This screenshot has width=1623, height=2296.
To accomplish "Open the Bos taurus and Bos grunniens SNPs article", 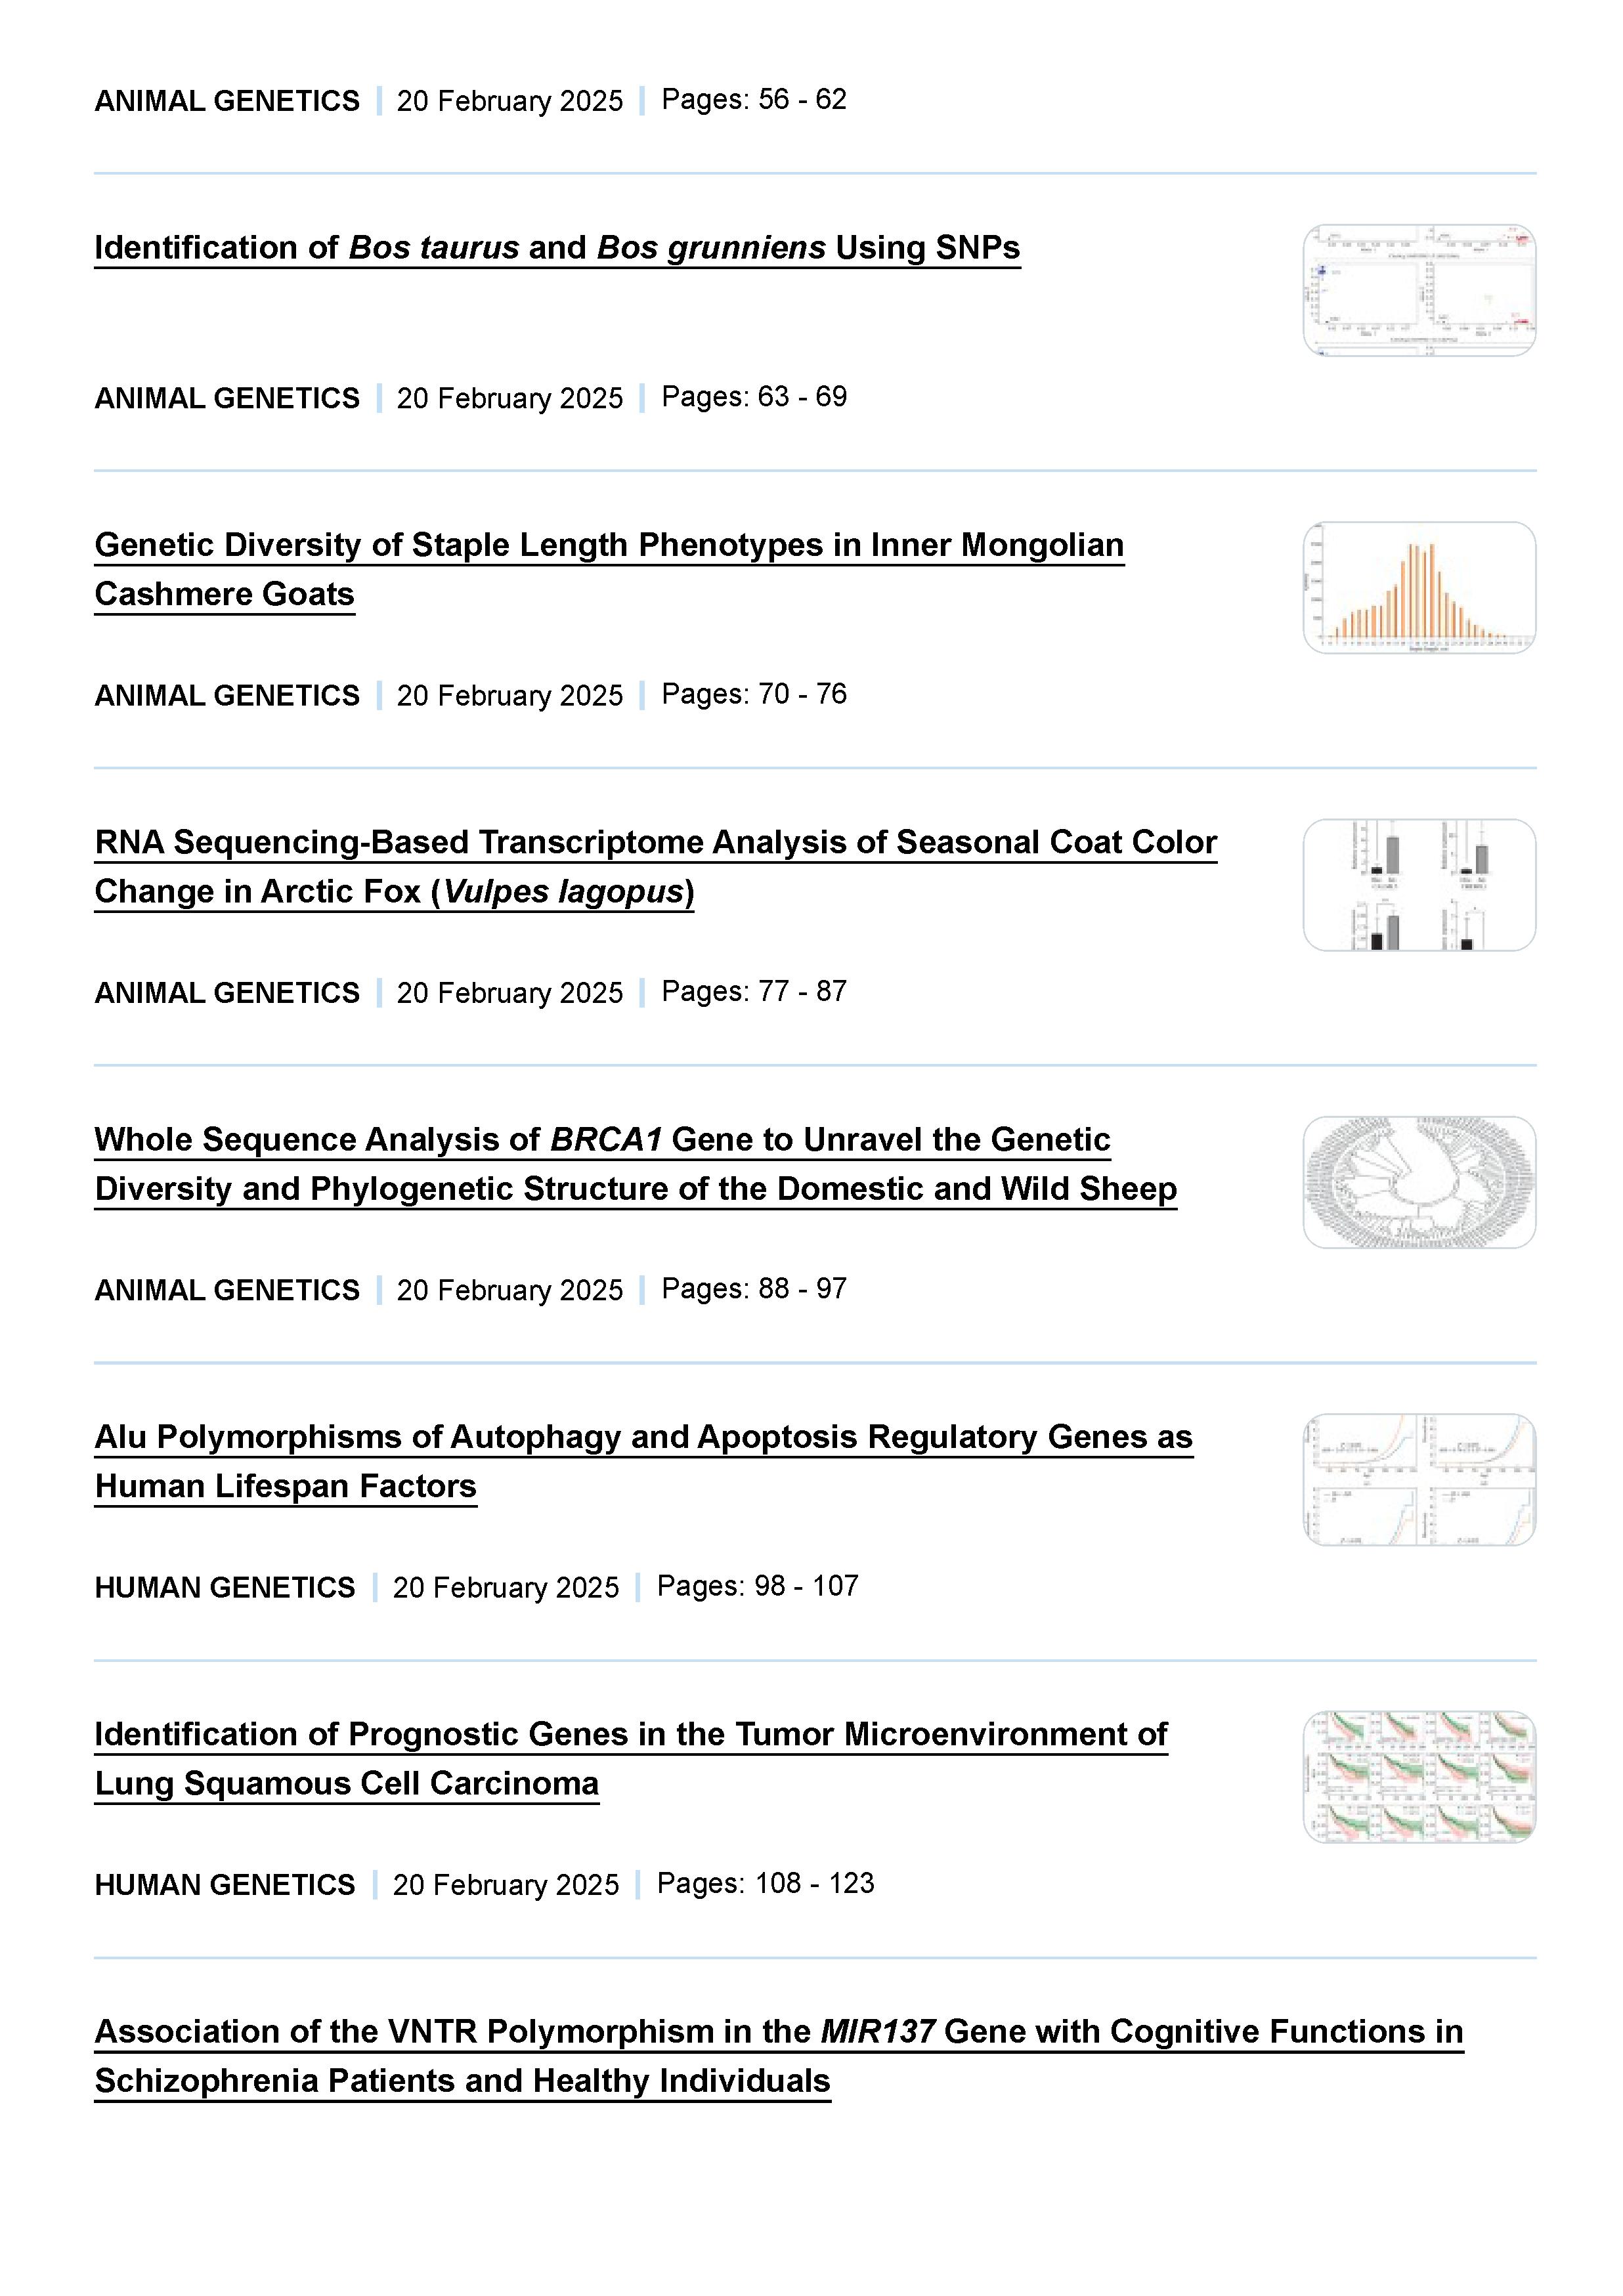I will (557, 247).
